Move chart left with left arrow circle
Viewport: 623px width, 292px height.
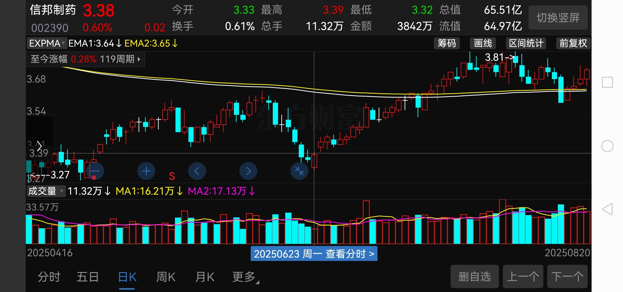click(x=197, y=171)
